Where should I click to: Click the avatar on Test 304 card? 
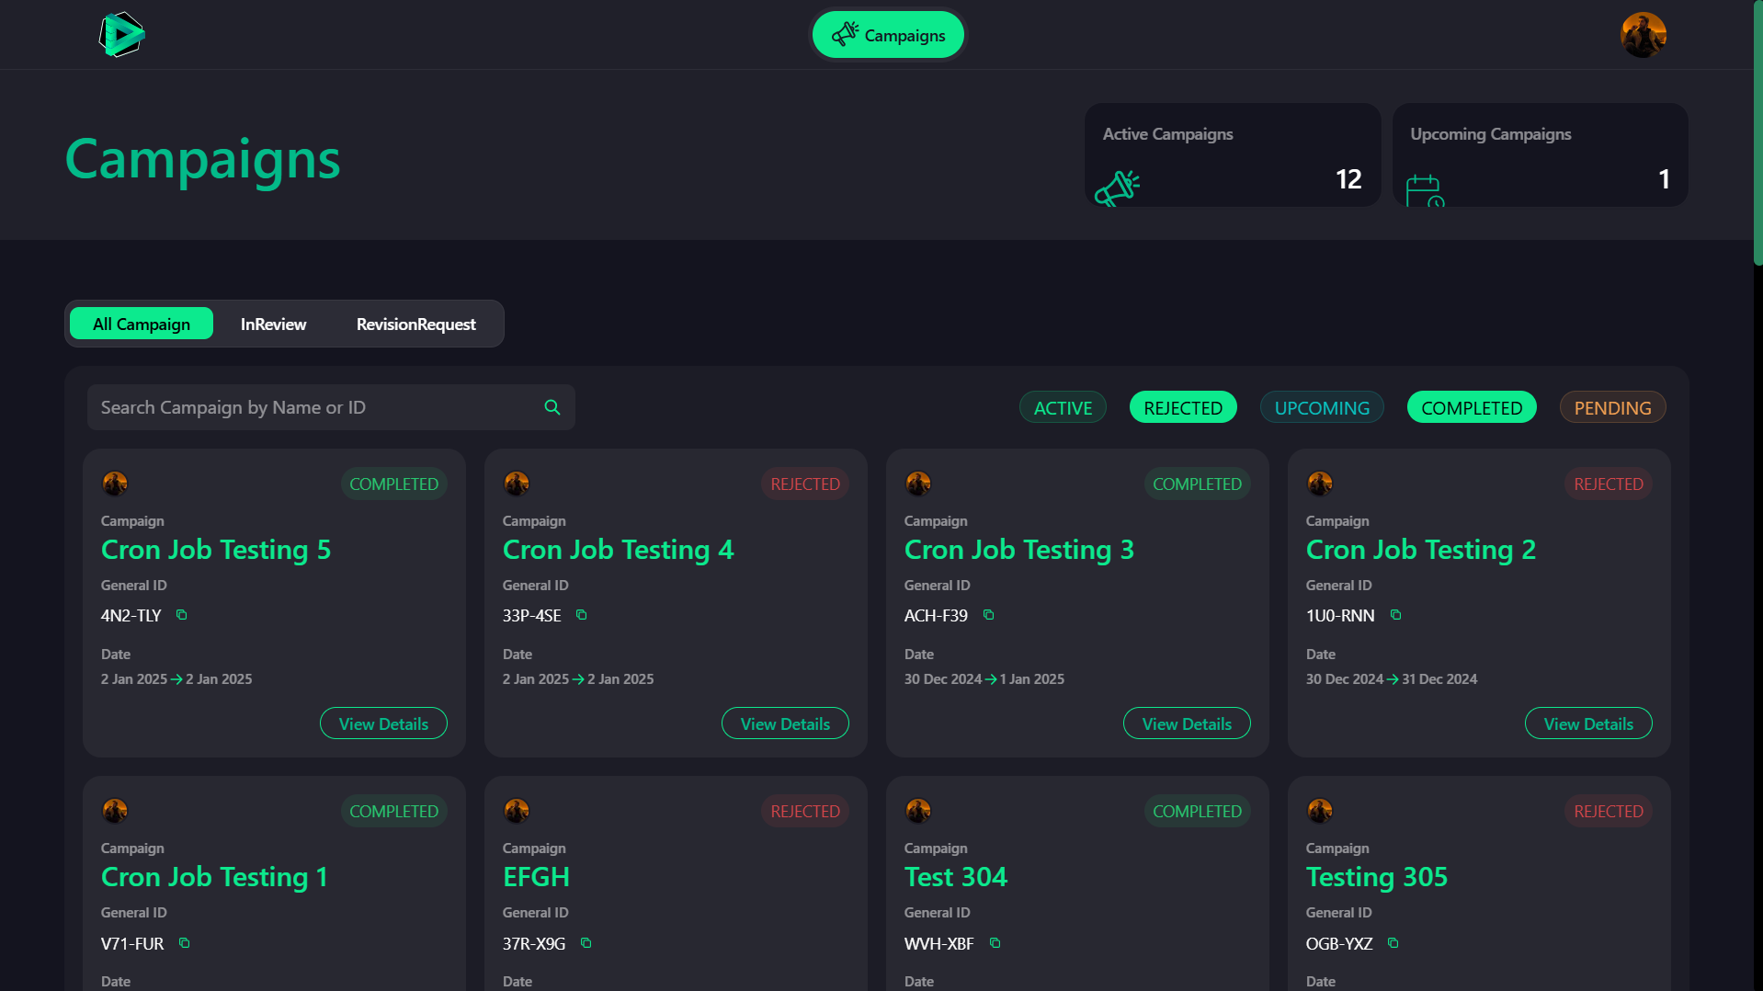(918, 811)
